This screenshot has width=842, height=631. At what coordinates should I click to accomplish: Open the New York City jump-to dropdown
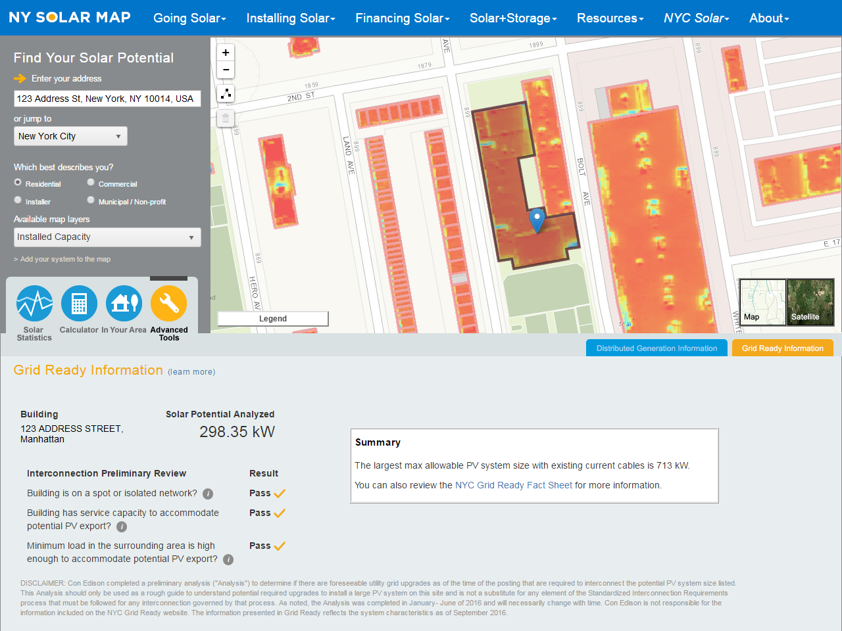pyautogui.click(x=70, y=136)
